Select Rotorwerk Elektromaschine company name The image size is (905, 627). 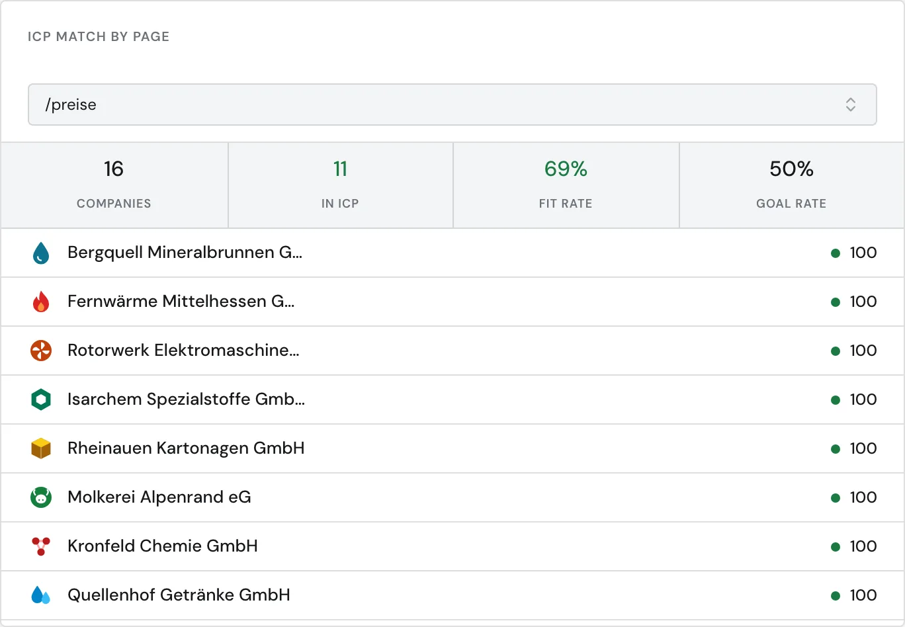tap(183, 351)
